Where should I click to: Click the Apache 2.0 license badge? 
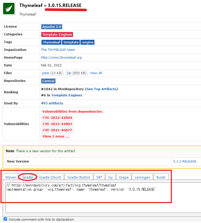click(x=52, y=27)
